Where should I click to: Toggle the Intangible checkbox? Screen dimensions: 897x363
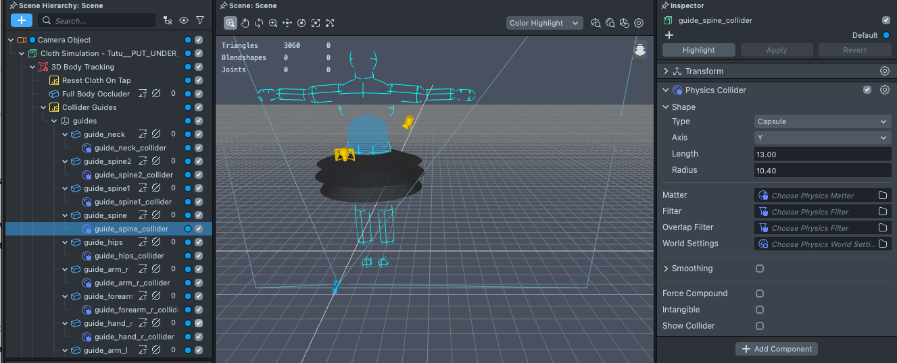(760, 310)
